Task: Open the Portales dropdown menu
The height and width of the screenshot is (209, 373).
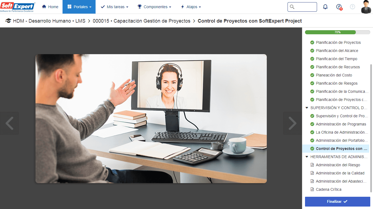Action: [x=79, y=7]
